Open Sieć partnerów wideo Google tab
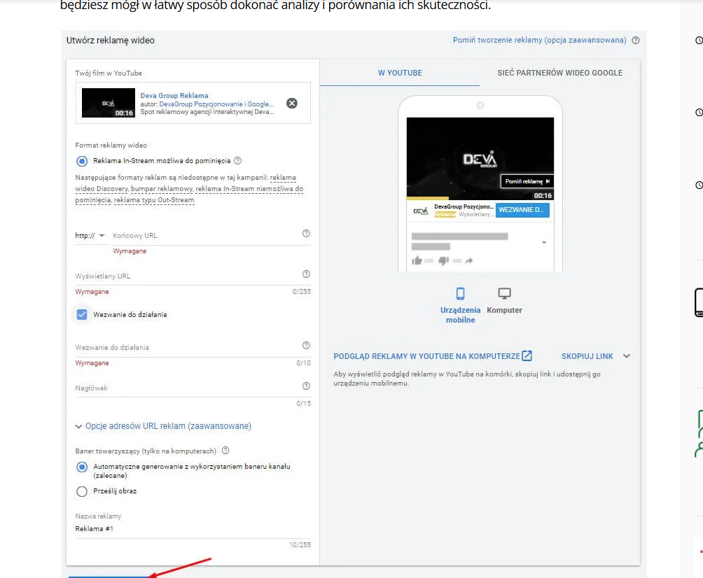The height and width of the screenshot is (578, 703). pyautogui.click(x=559, y=73)
